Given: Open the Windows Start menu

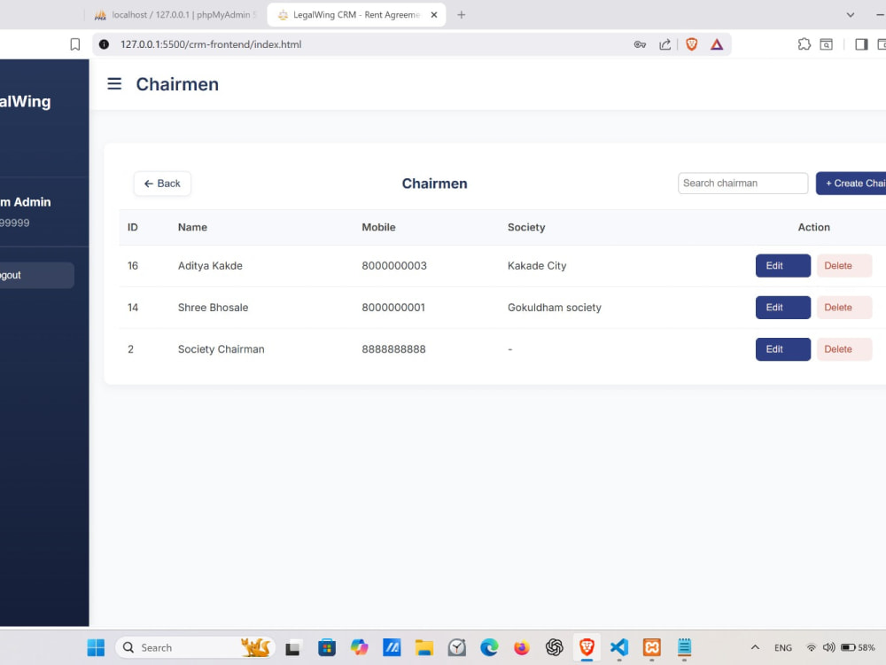Looking at the screenshot, I should [96, 647].
